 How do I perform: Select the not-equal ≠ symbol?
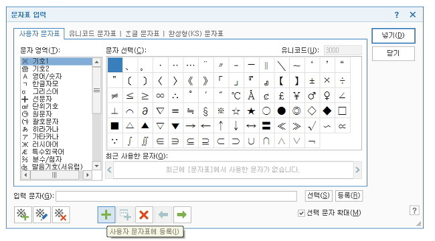114,95
